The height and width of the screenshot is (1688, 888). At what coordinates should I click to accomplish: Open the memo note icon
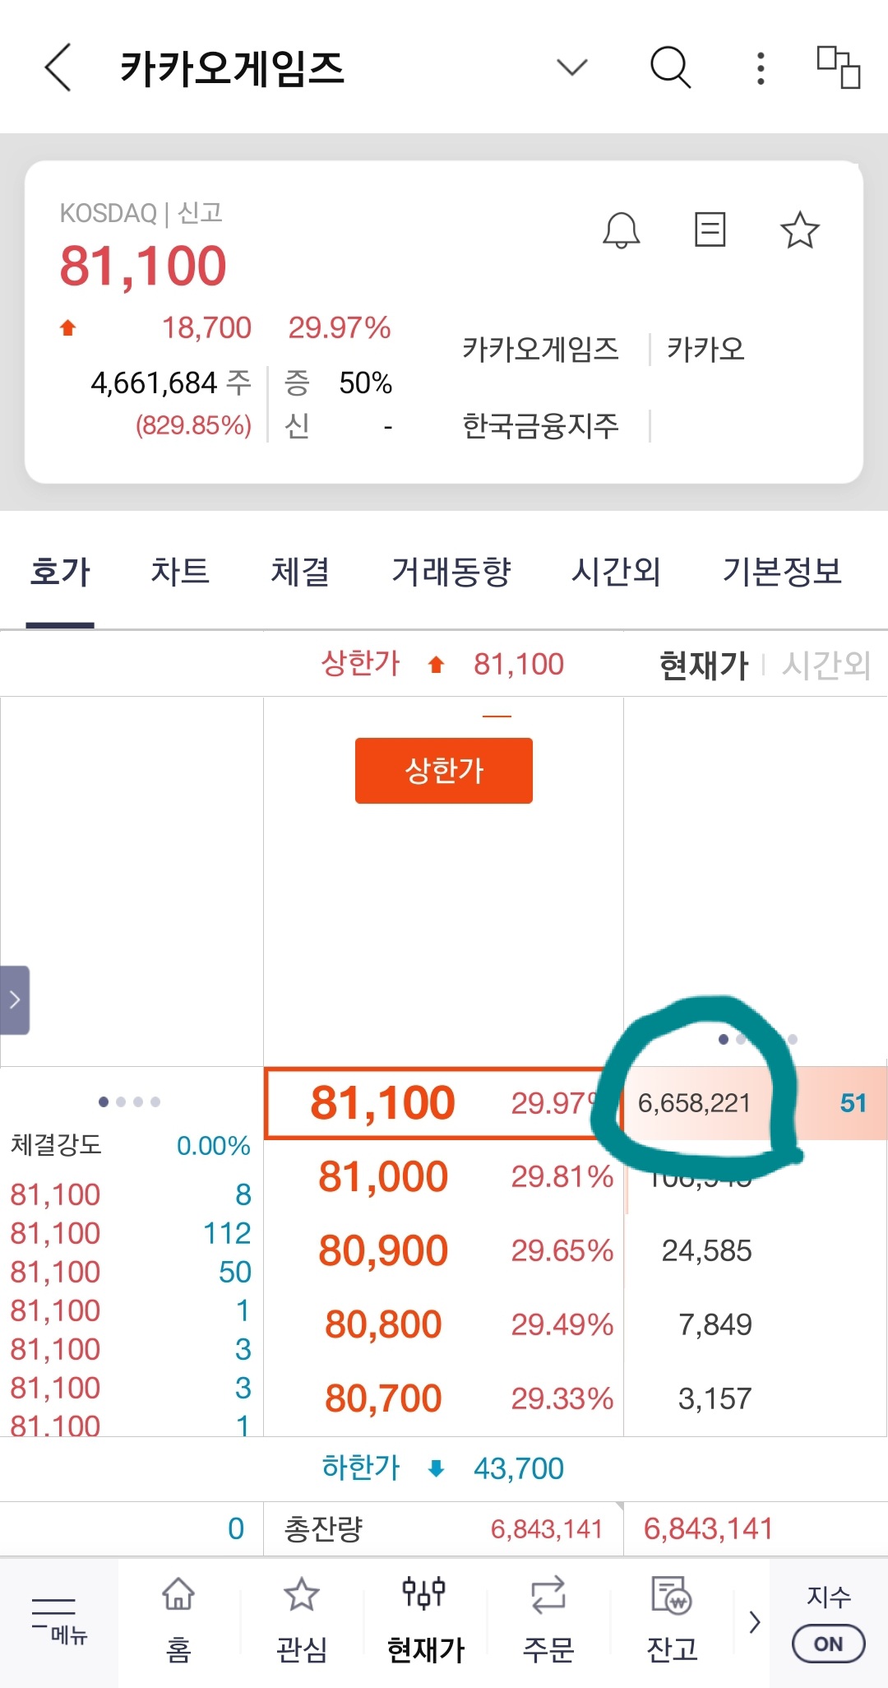(710, 230)
